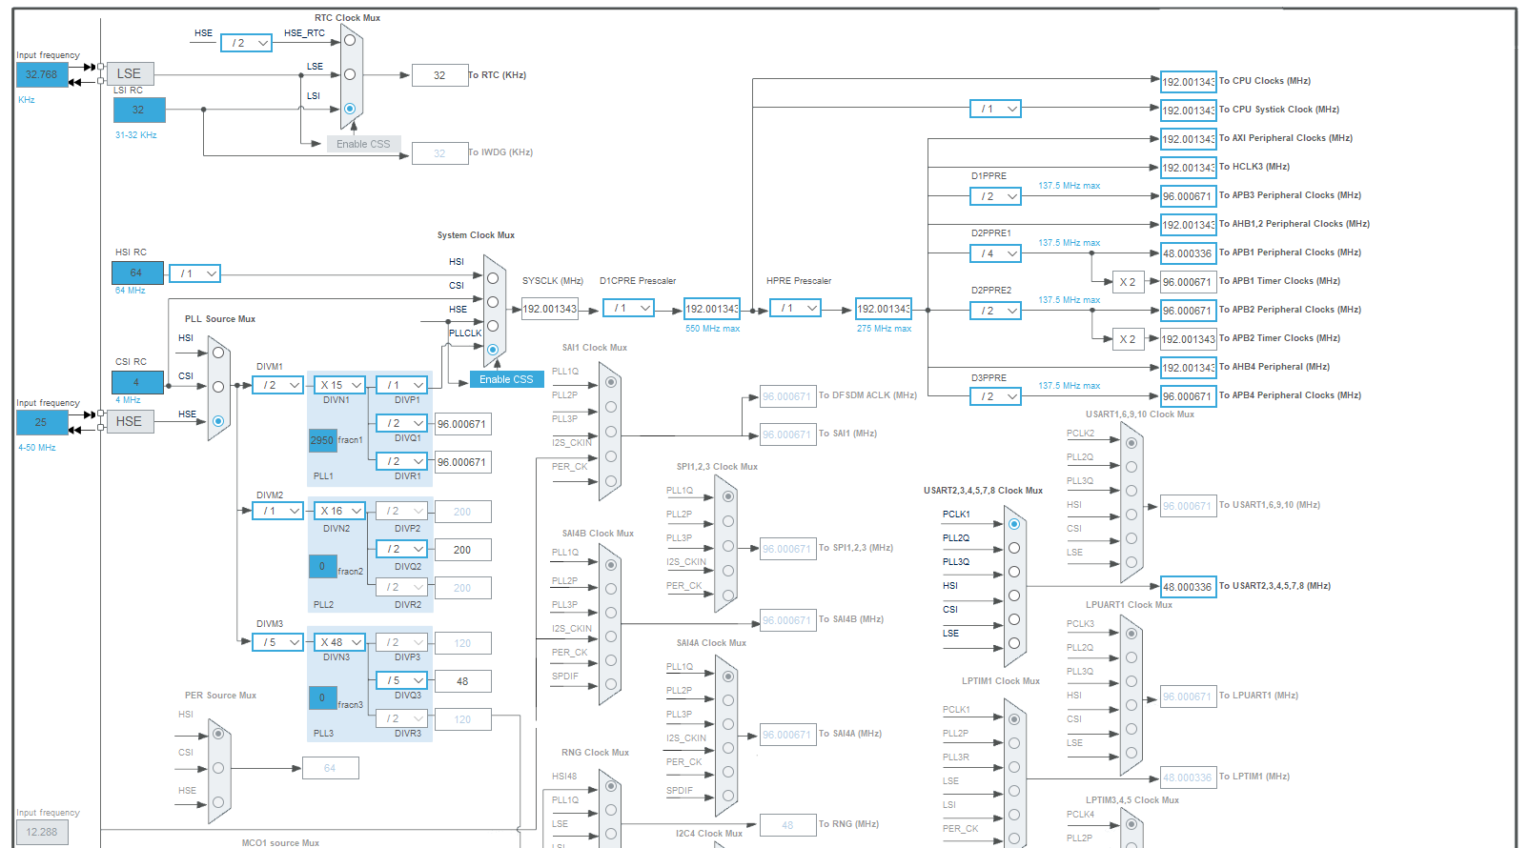The image size is (1529, 848).
Task: Edit the fracn1 value 2950 field
Action: (322, 440)
